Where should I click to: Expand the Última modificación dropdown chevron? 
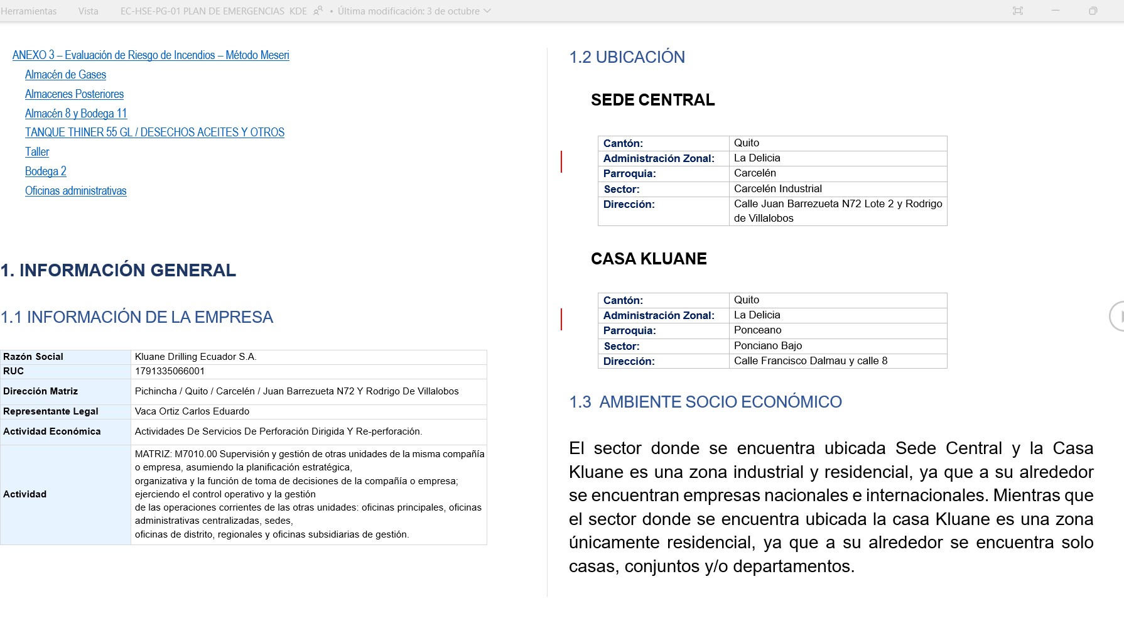click(x=487, y=11)
